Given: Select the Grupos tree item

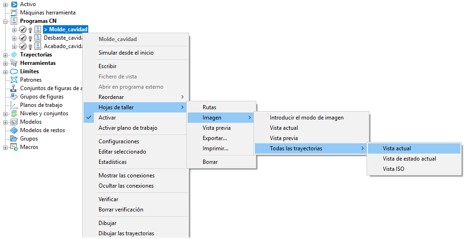Looking at the screenshot, I should pyautogui.click(x=29, y=139).
